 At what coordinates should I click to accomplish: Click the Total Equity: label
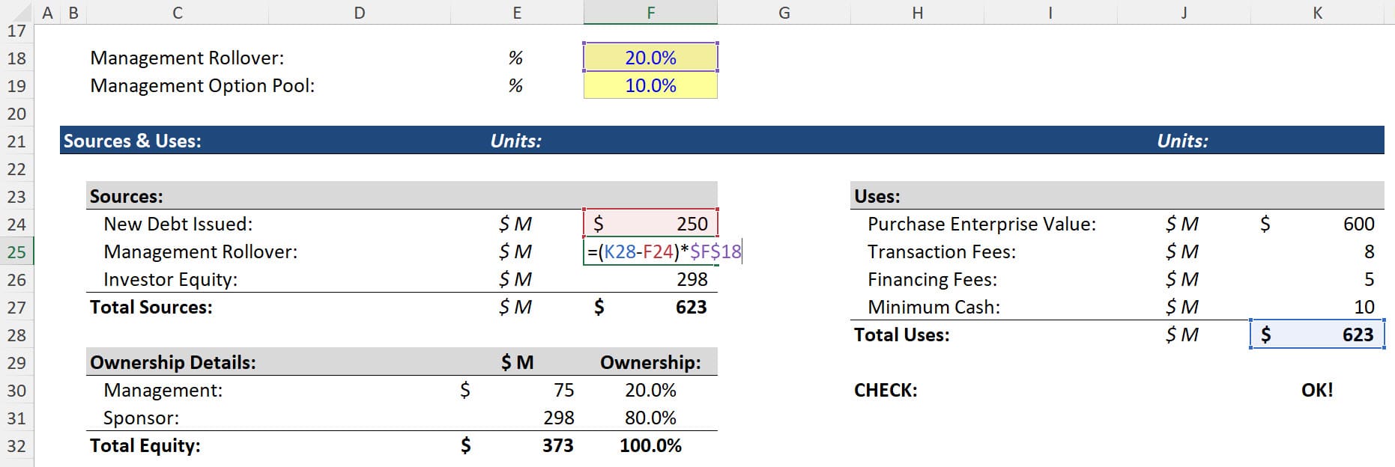coord(145,445)
